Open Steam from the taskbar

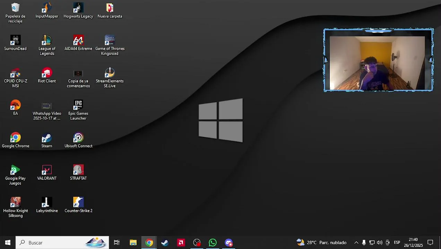[165, 243]
